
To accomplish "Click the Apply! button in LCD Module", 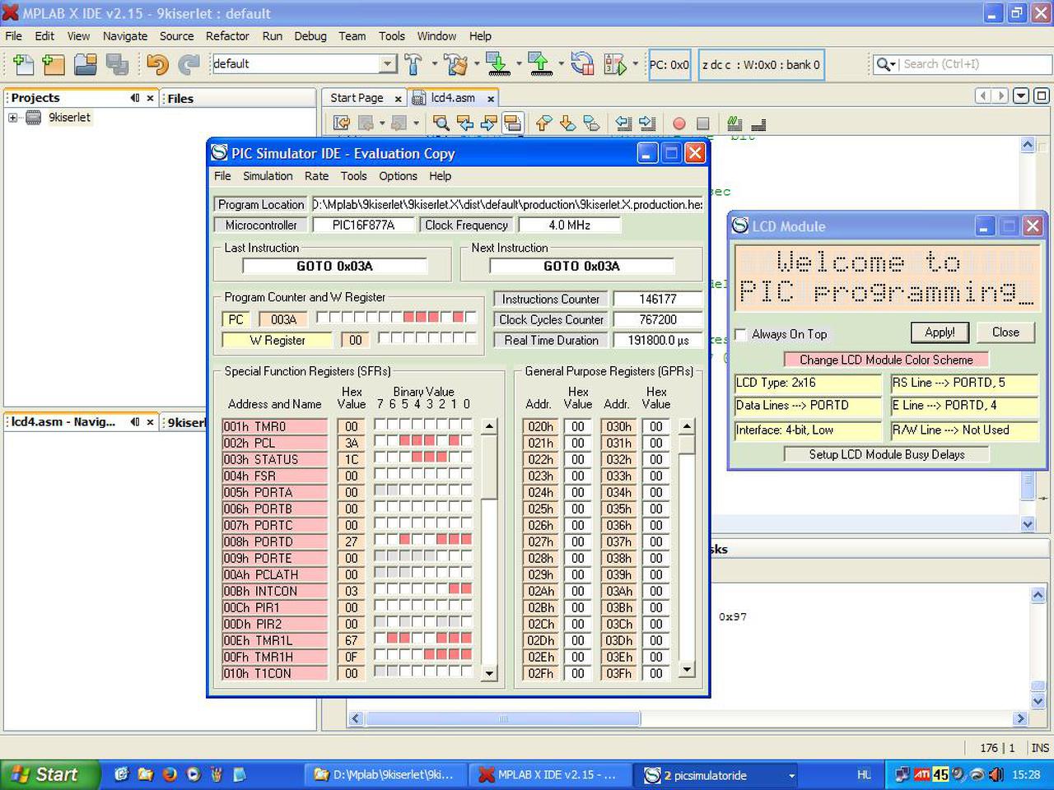I will pos(940,332).
